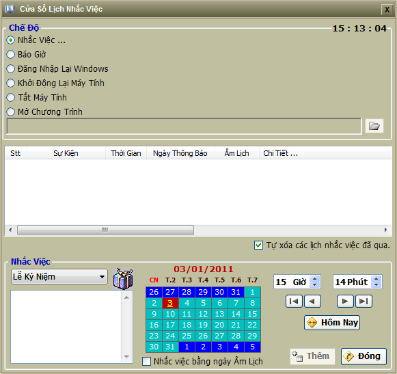Click the gift box icon

click(x=123, y=279)
